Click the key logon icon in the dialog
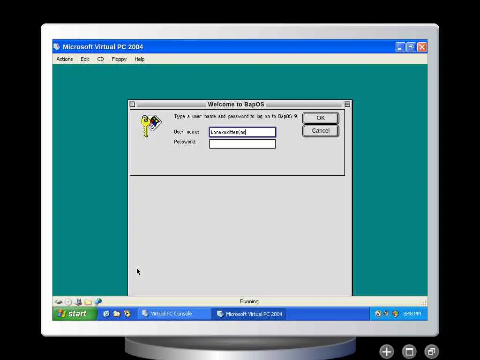 (x=151, y=126)
